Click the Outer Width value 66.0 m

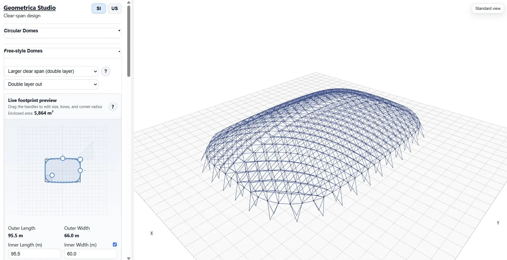tap(72, 236)
